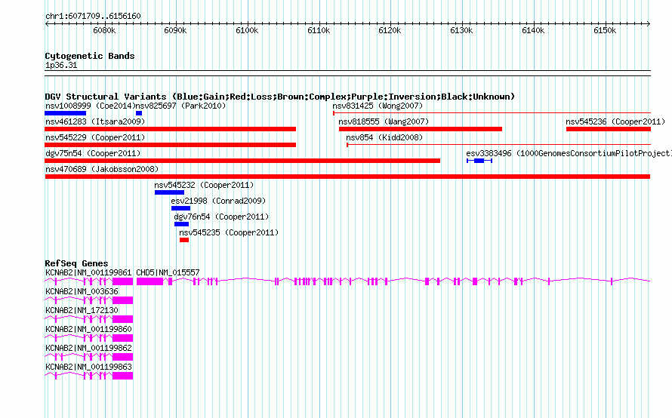672x418 pixels.
Task: Click the nsv470689 (Jakobsson2008) full-width red bar
Action: point(347,177)
